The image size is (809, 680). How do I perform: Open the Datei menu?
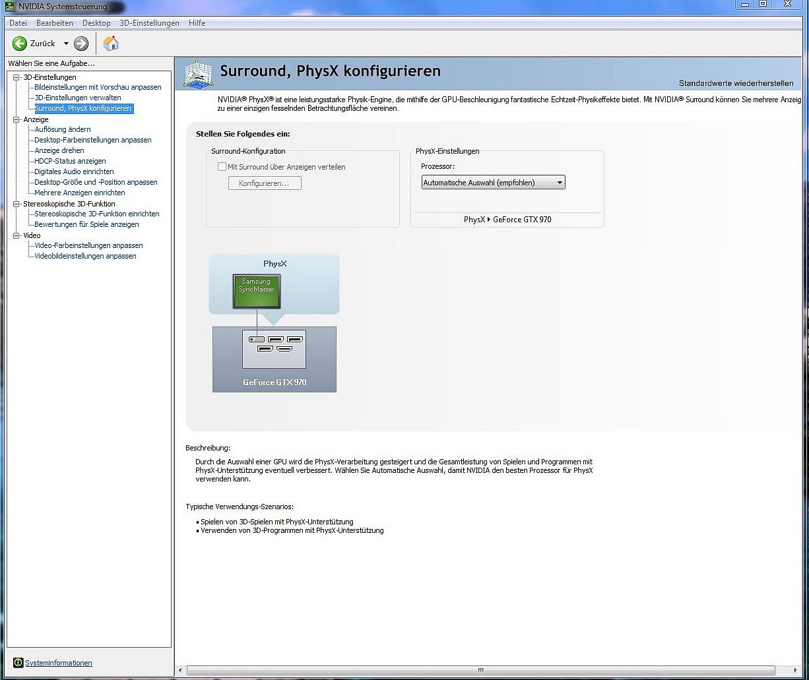[18, 23]
